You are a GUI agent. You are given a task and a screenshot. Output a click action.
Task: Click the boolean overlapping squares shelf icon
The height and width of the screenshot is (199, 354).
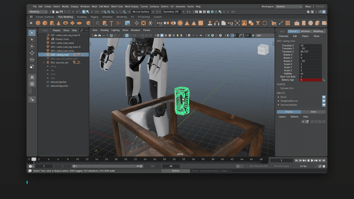click(x=251, y=23)
